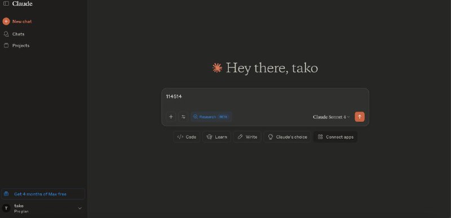Toggle the Research beta mode

pos(211,117)
